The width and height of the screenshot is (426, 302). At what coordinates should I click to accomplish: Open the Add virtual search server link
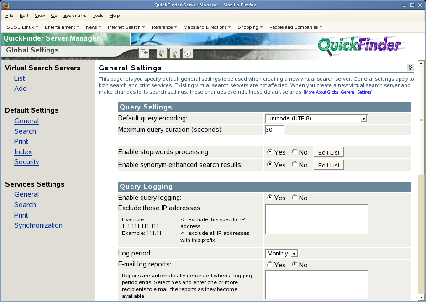pos(21,89)
